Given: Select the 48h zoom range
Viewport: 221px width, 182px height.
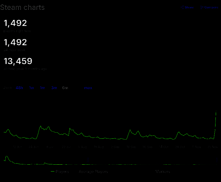Looking at the screenshot, I should coord(19,88).
